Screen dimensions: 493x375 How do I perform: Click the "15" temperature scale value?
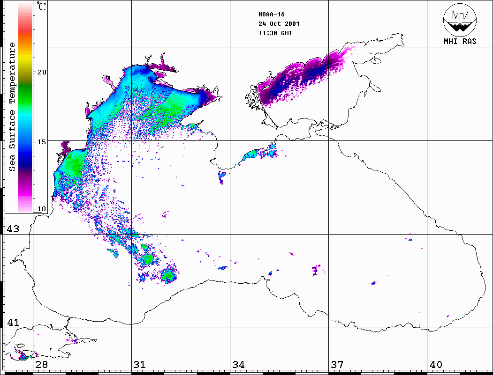[41, 142]
